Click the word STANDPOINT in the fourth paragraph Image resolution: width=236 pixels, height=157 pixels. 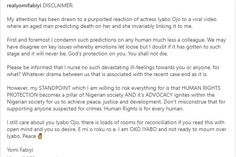pyautogui.click(x=55, y=88)
